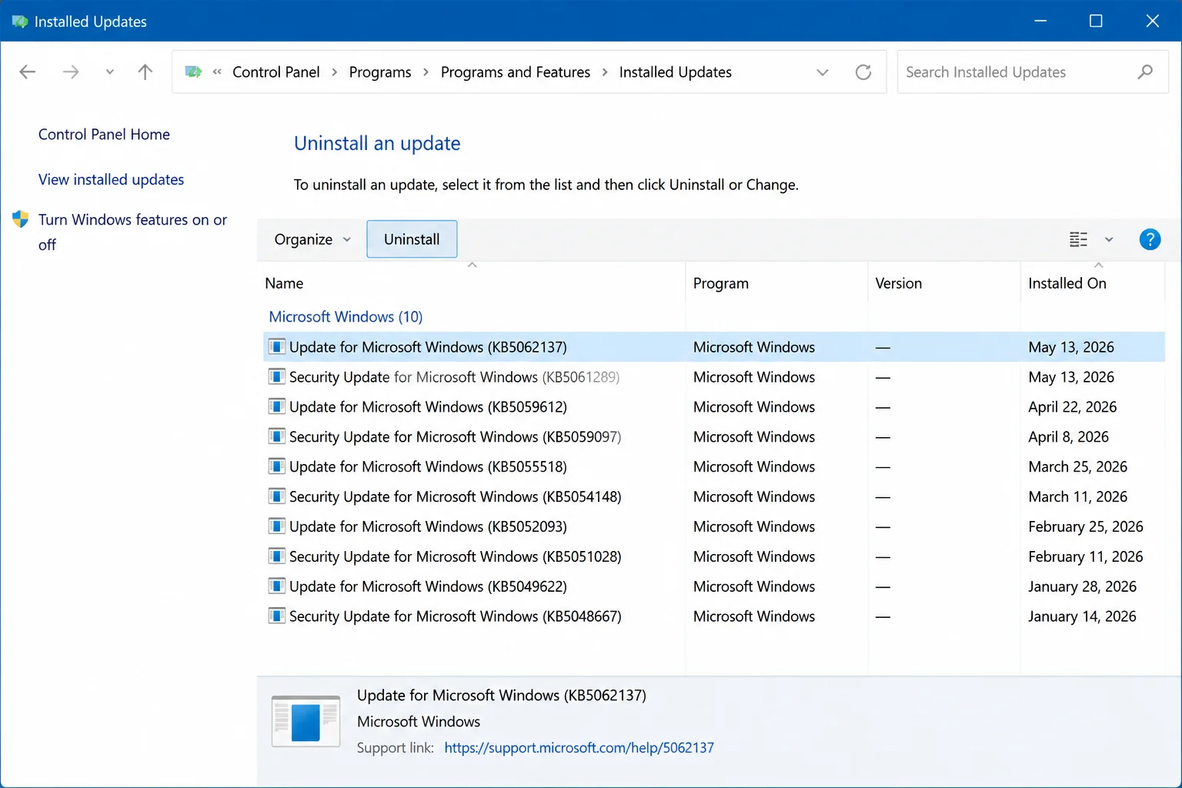This screenshot has height=788, width=1182.
Task: Open the Organize menu
Action: 312,239
